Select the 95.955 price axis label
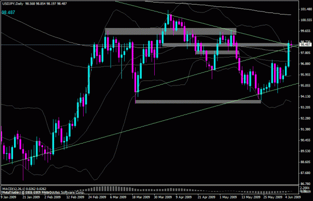This screenshot has width=313, height=201. 306,74
